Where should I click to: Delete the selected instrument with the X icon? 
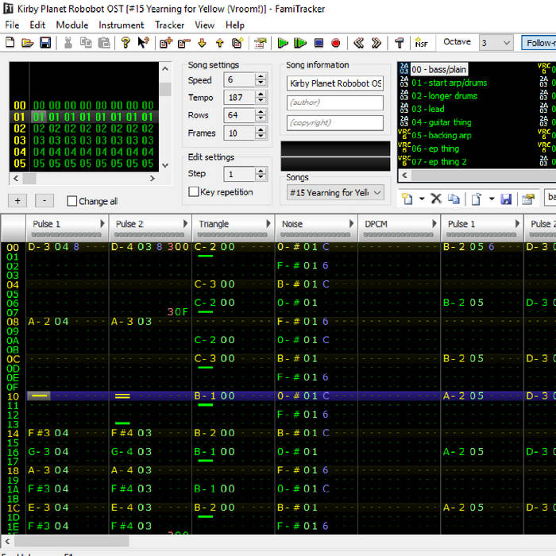(436, 199)
